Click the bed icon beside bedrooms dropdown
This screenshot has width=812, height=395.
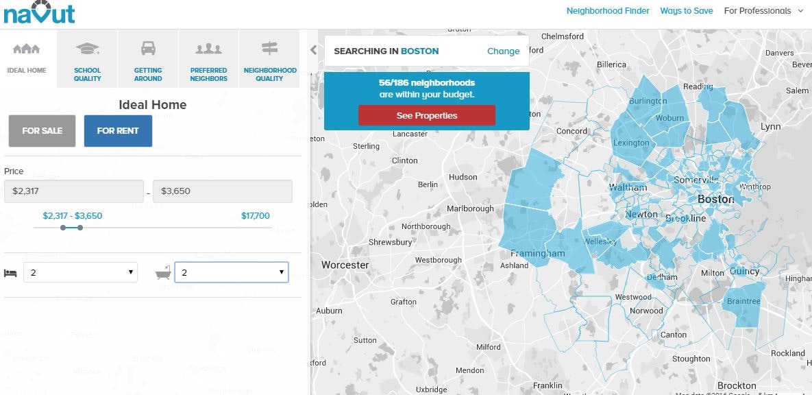[x=10, y=272]
